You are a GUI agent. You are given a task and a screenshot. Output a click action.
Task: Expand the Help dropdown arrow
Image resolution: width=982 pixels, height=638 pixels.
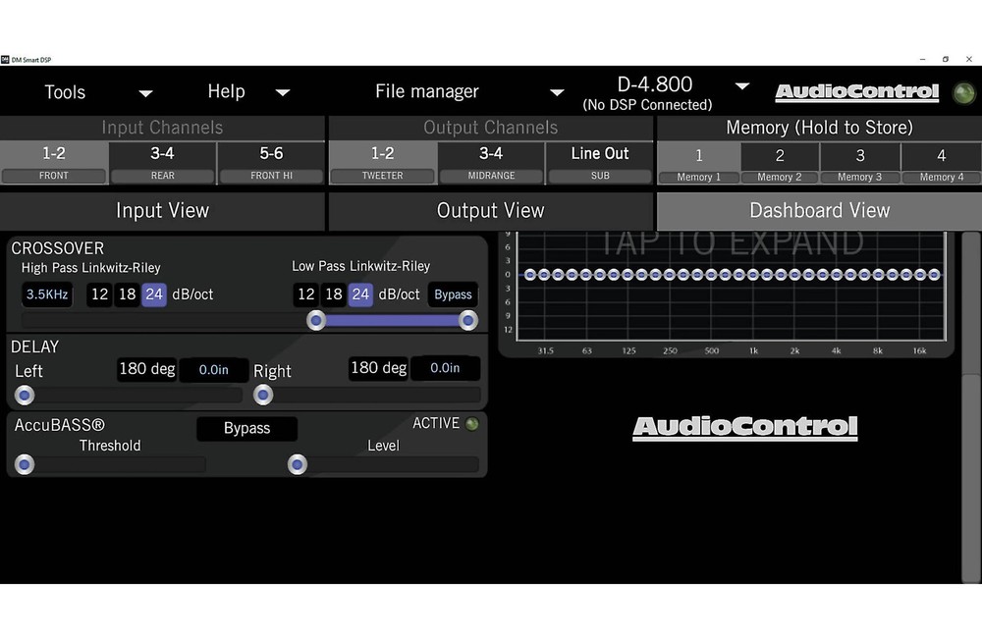coord(283,92)
